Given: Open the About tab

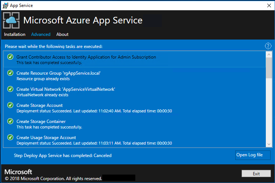Looking at the screenshot, I should point(63,34).
